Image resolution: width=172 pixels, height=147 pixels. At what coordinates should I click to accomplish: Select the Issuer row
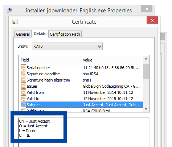tap(81, 86)
